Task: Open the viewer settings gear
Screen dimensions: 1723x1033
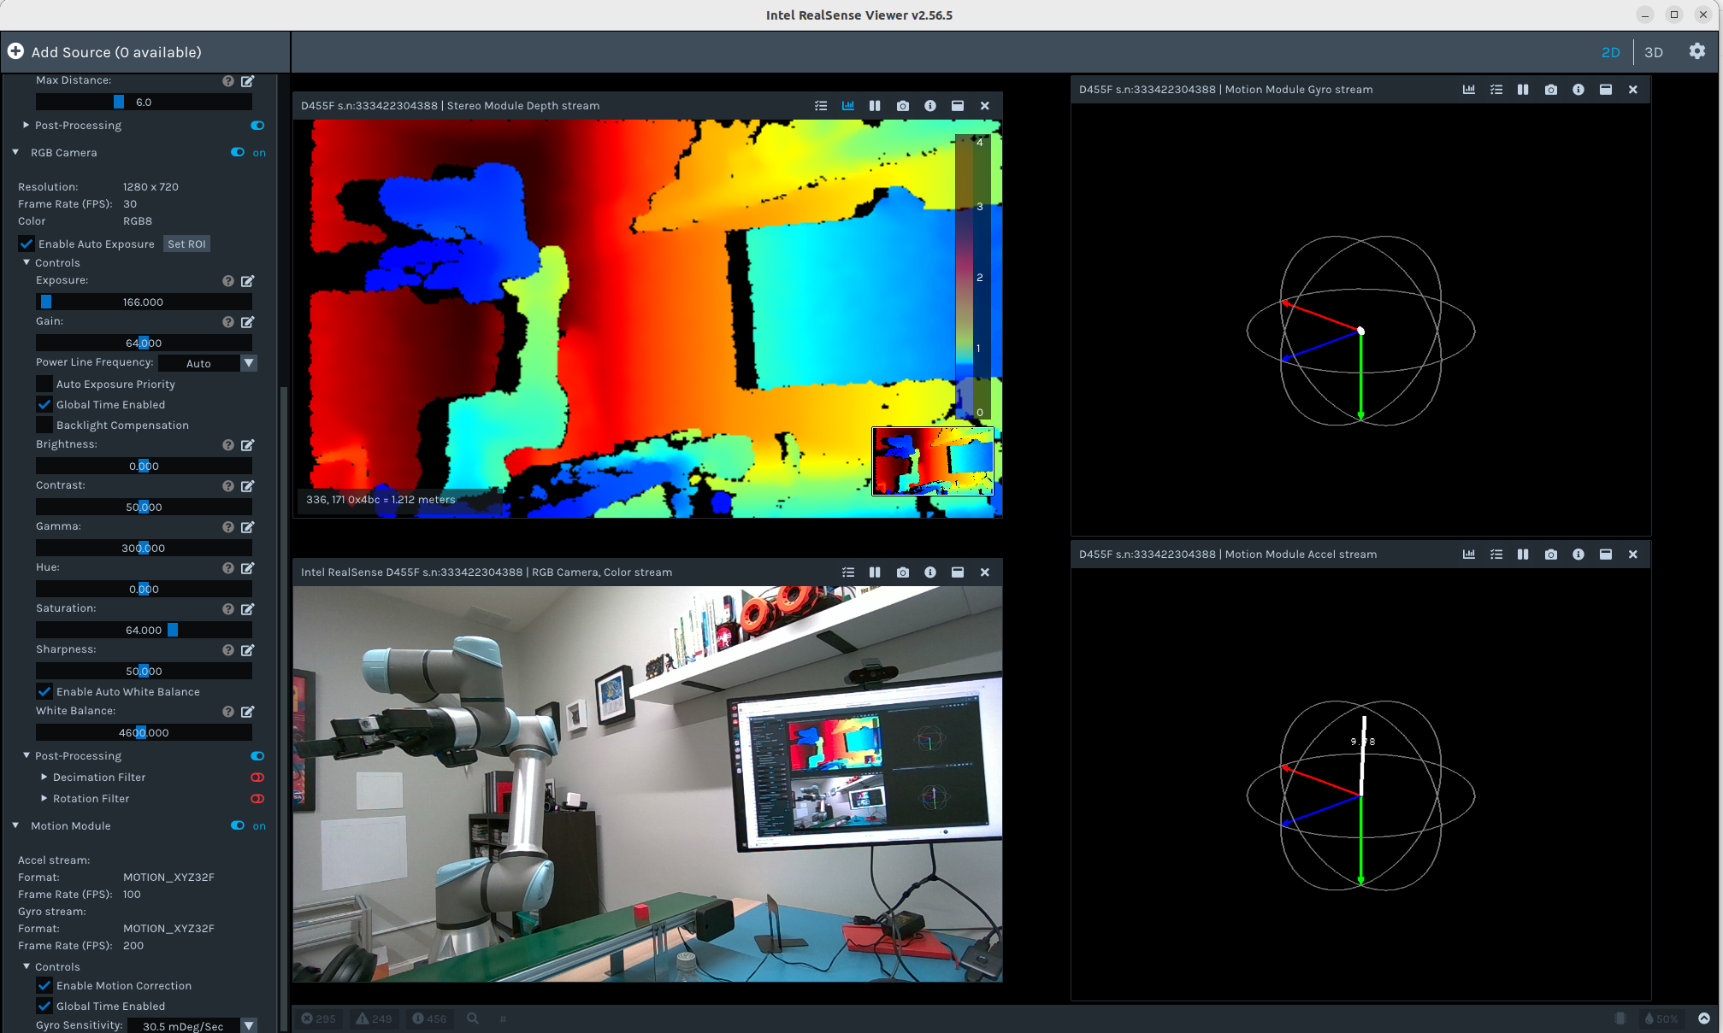Action: [x=1696, y=51]
